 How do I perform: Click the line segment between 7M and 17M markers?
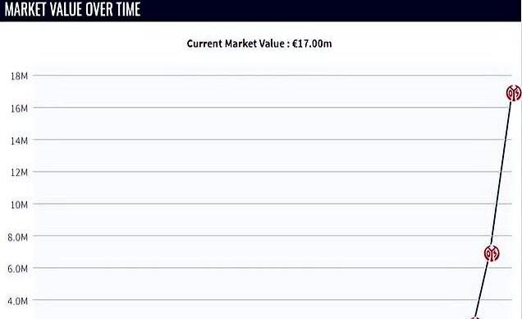[x=502, y=173]
